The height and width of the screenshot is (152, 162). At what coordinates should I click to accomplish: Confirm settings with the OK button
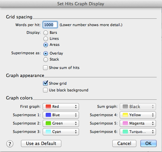148,143
